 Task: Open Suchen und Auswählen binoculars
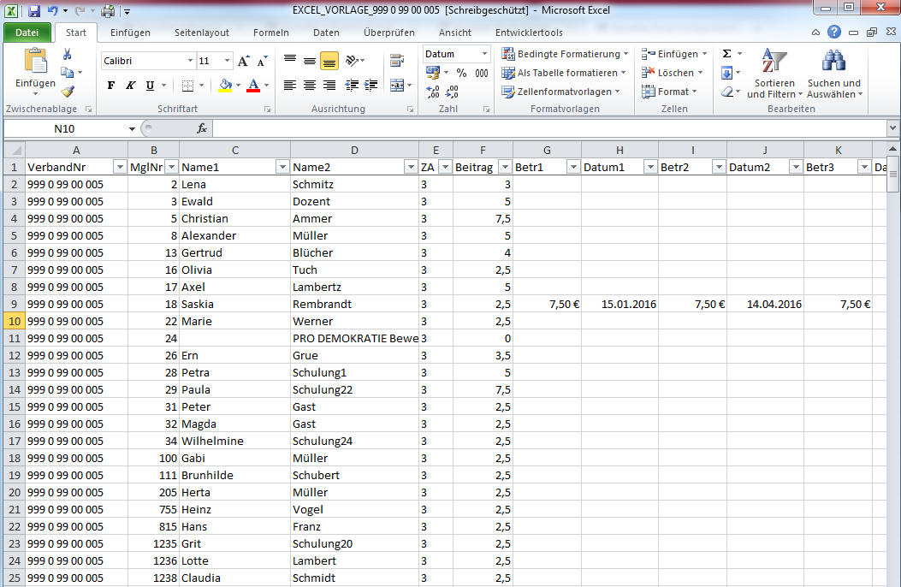click(833, 74)
